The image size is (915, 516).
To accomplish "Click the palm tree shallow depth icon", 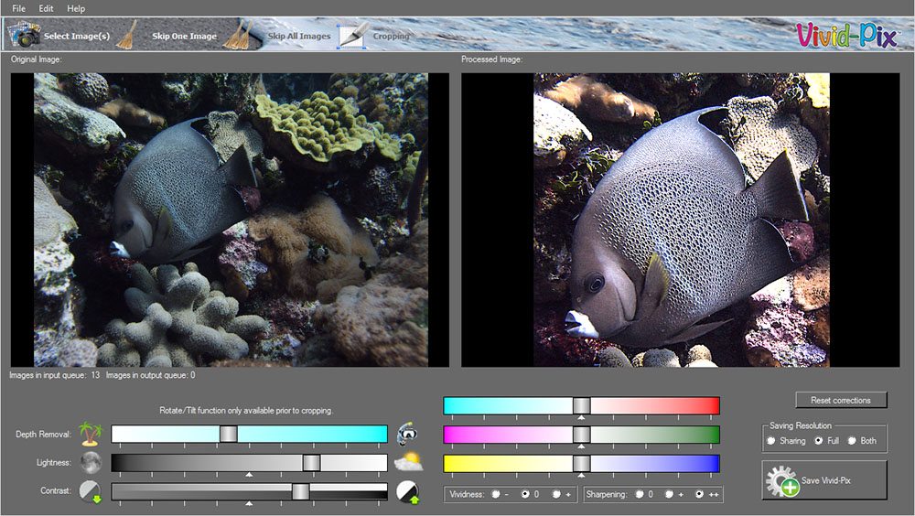I will click(91, 434).
